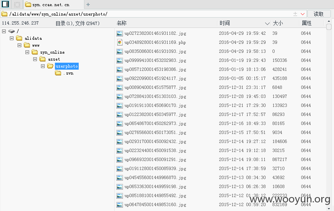Click the 读取 button
This screenshot has width=334, height=211.
(319, 14)
